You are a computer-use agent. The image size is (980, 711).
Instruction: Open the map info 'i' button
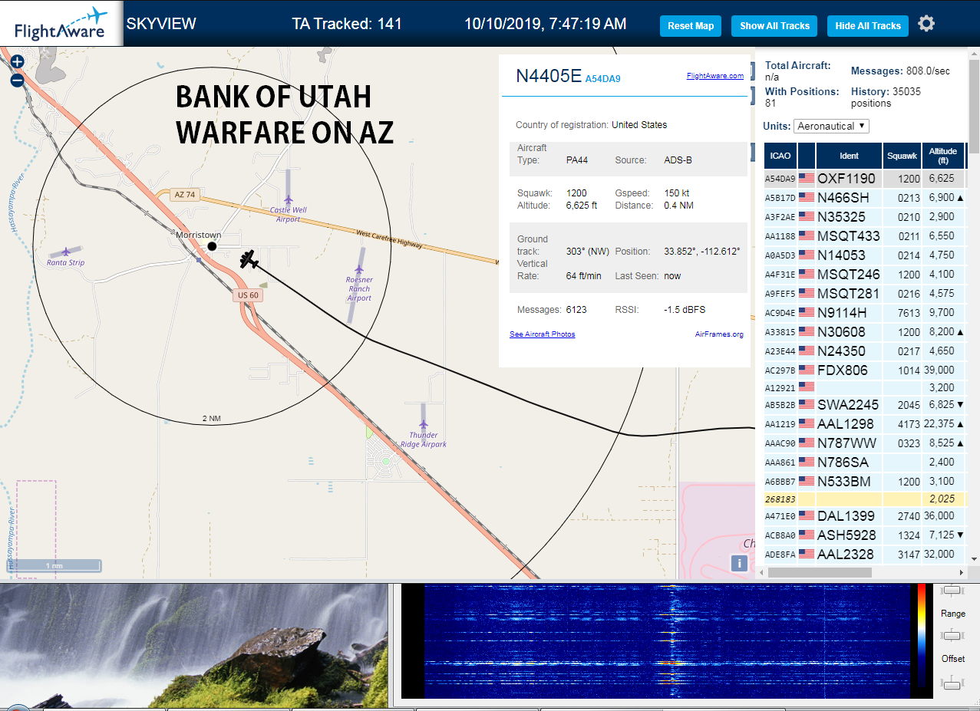coord(739,564)
